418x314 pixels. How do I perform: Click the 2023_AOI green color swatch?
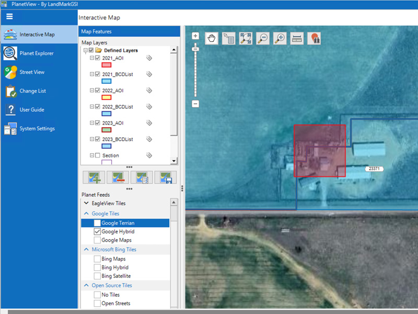(106, 130)
